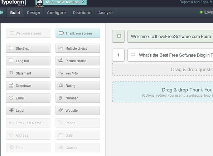Click the Email envelope icon
Image resolution: width=213 pixels, height=156 pixels.
point(11,98)
